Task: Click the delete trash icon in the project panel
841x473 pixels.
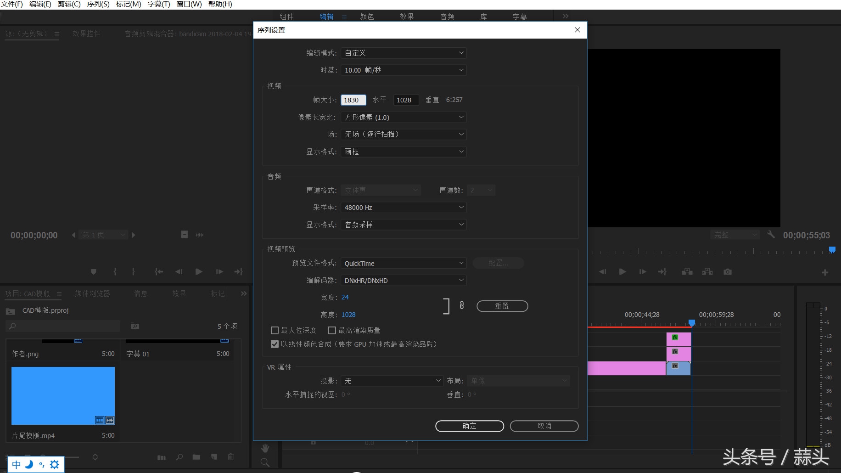Action: (x=231, y=457)
